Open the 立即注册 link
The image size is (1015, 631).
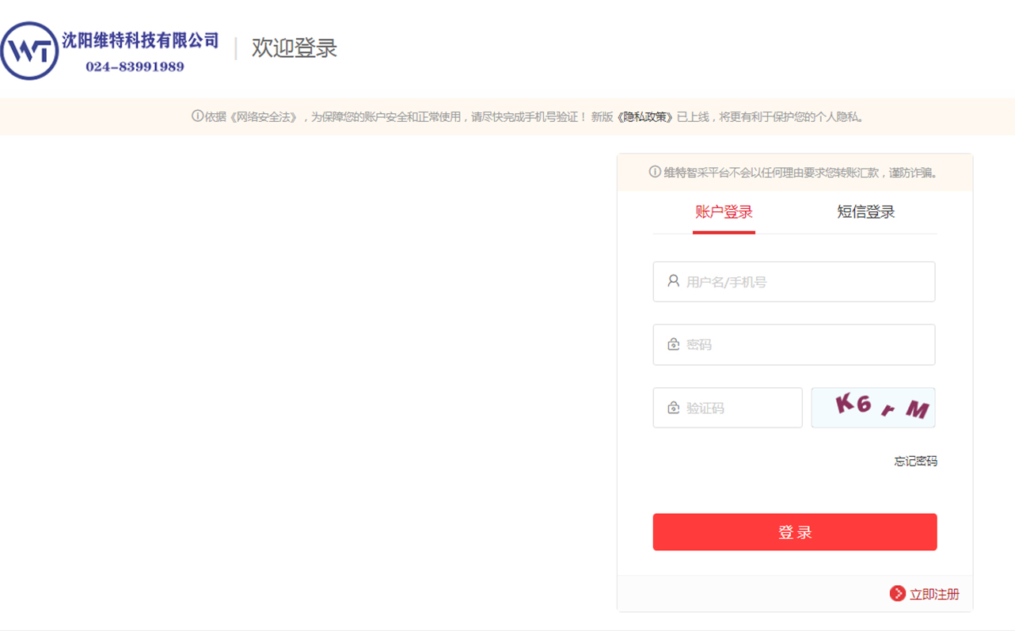pos(934,594)
